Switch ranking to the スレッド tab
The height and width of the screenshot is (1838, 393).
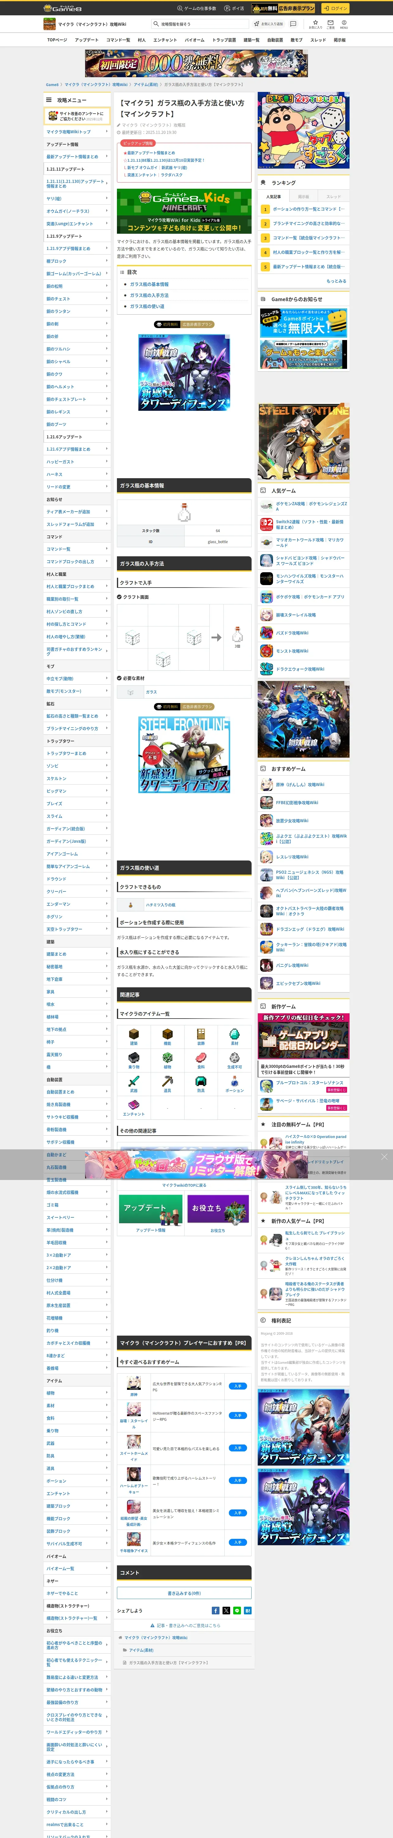(x=334, y=196)
